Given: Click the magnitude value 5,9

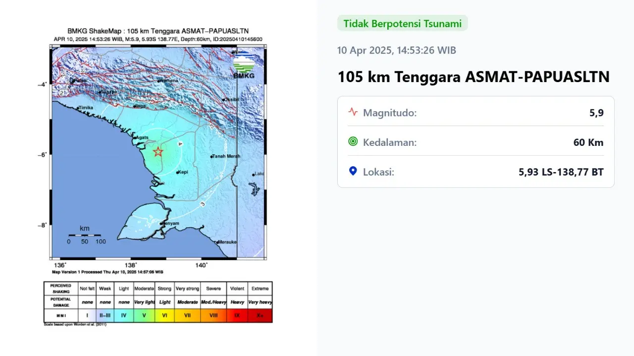Looking at the screenshot, I should click(598, 112).
